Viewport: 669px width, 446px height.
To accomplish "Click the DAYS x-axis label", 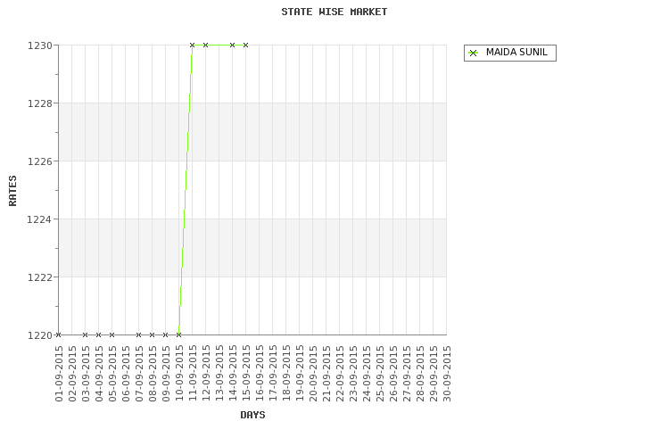I will [252, 415].
